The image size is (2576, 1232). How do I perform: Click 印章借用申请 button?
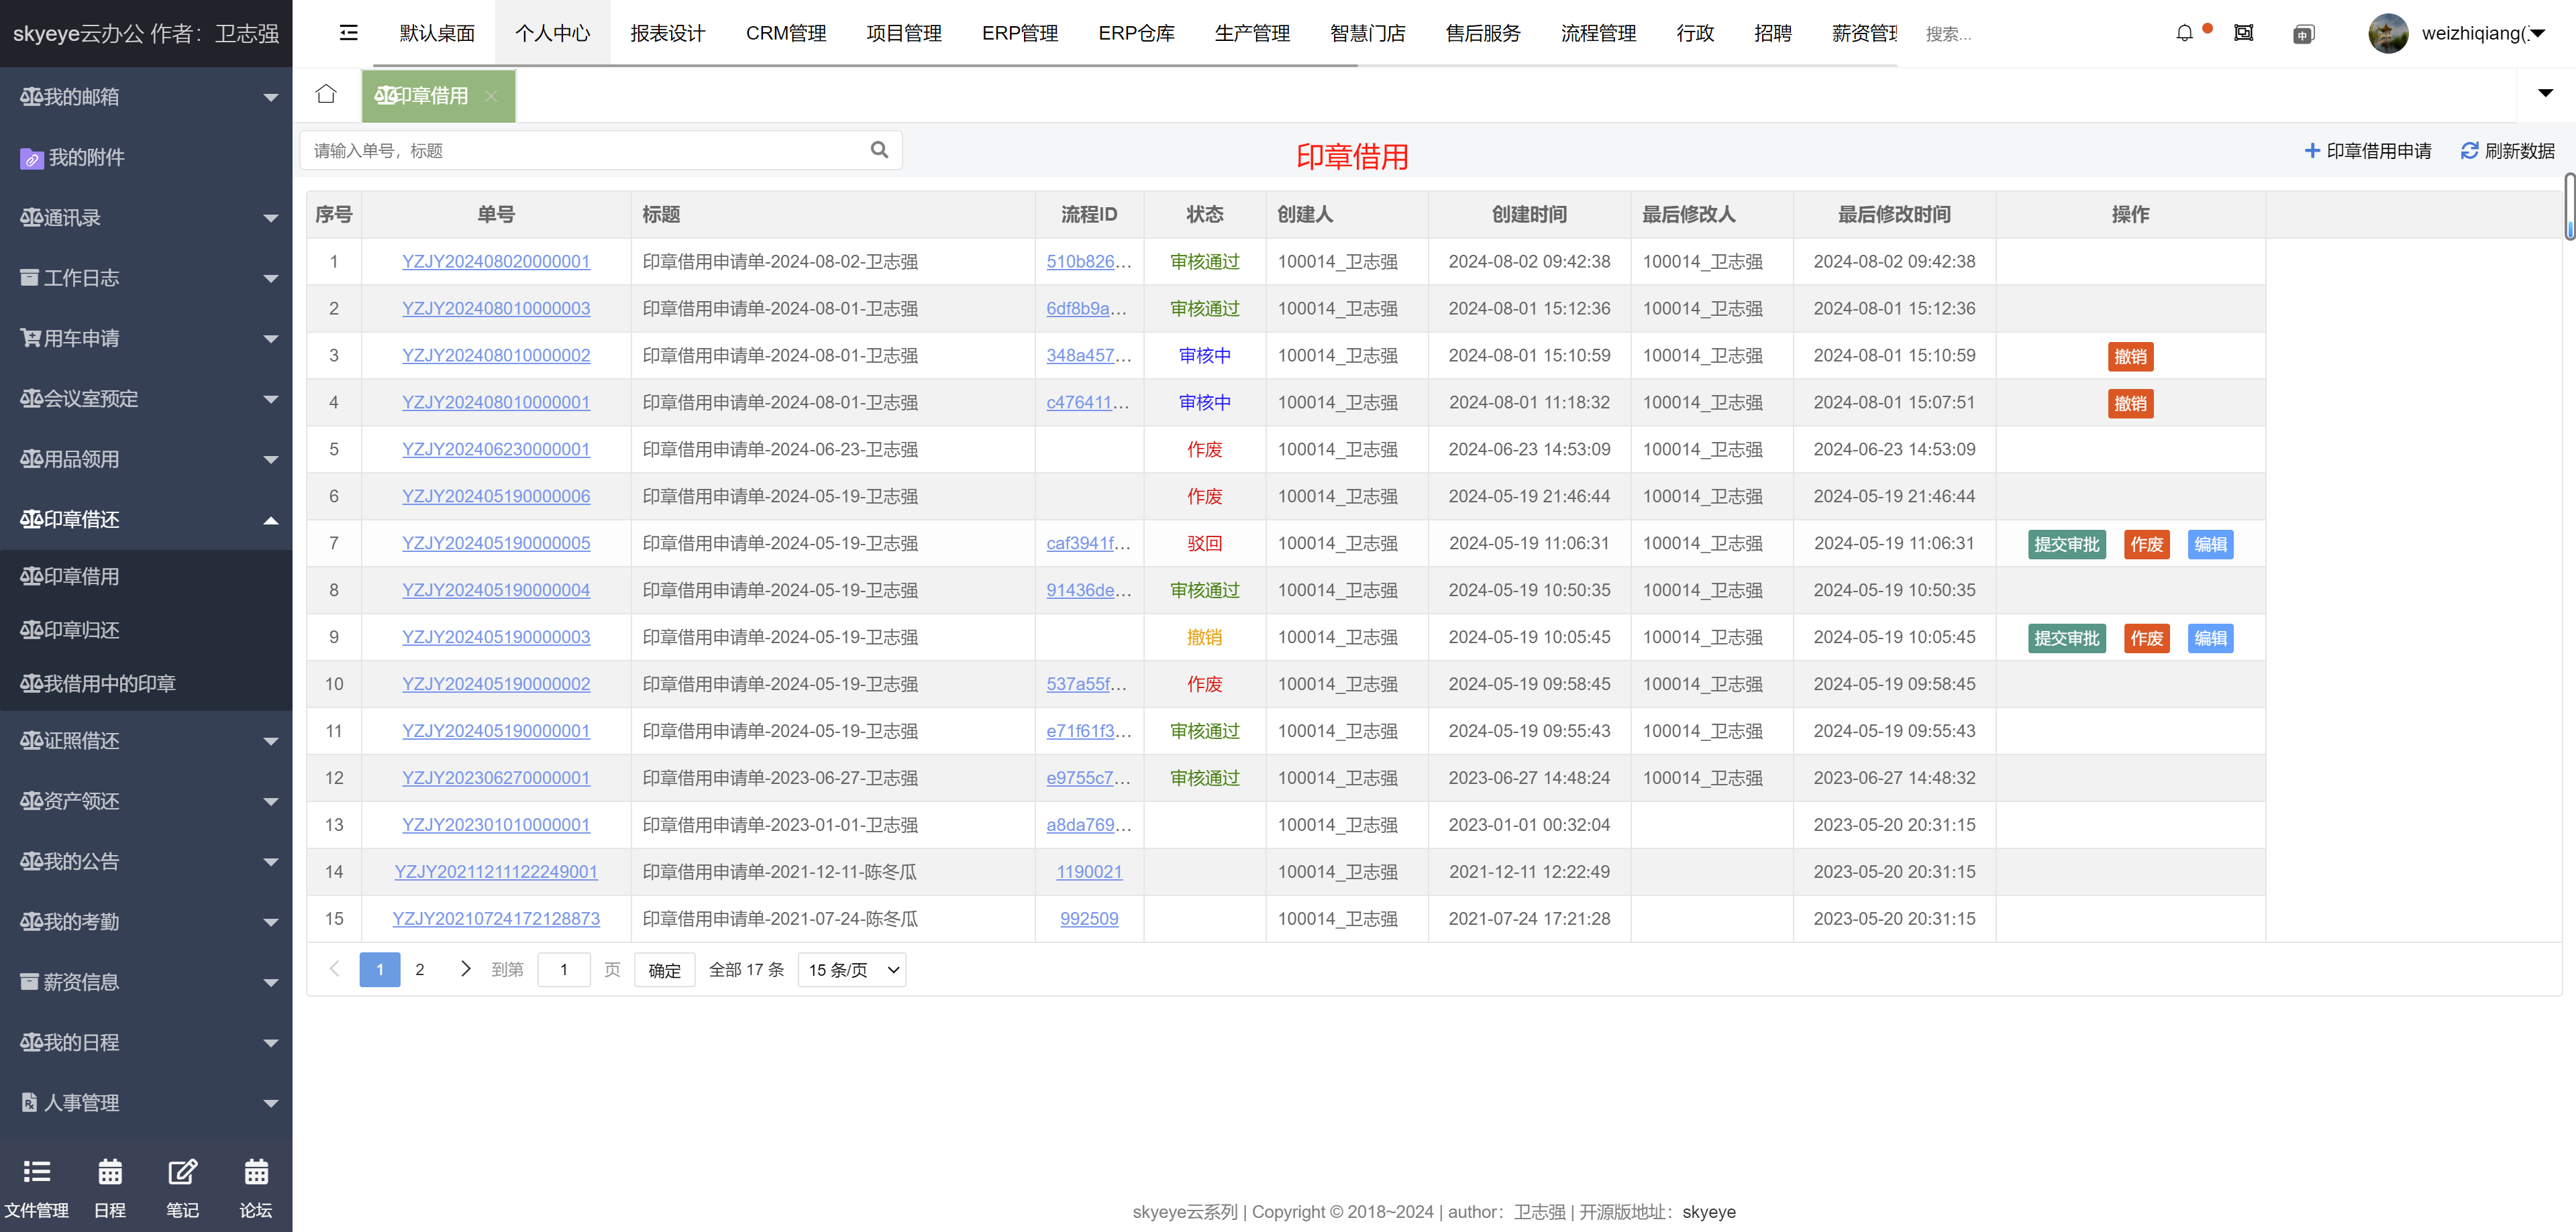tap(2367, 151)
